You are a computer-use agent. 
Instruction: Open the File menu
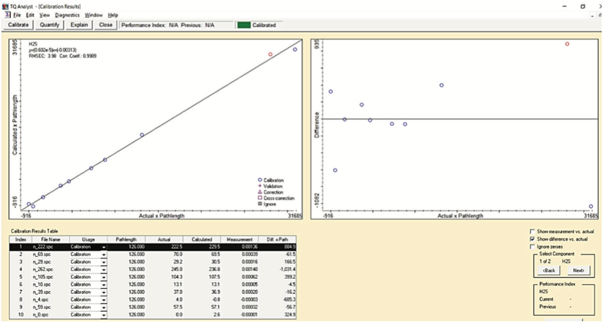(17, 15)
